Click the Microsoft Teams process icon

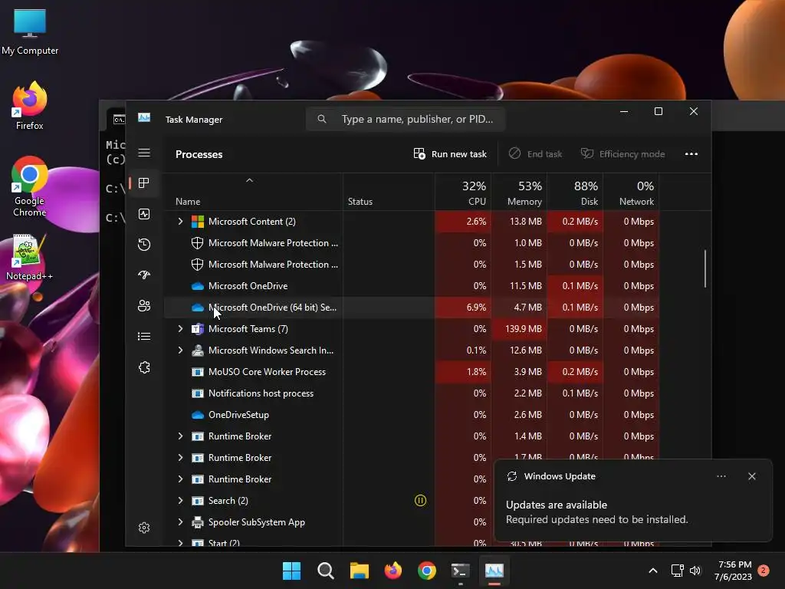click(x=198, y=329)
